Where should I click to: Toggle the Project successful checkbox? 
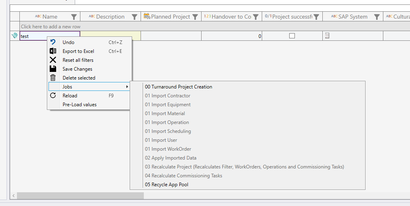point(292,36)
